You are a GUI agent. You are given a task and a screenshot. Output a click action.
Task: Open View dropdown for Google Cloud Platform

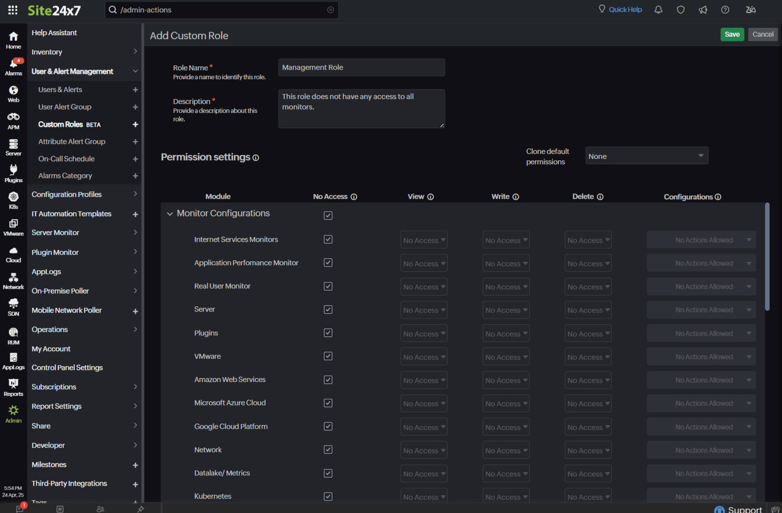pos(424,427)
